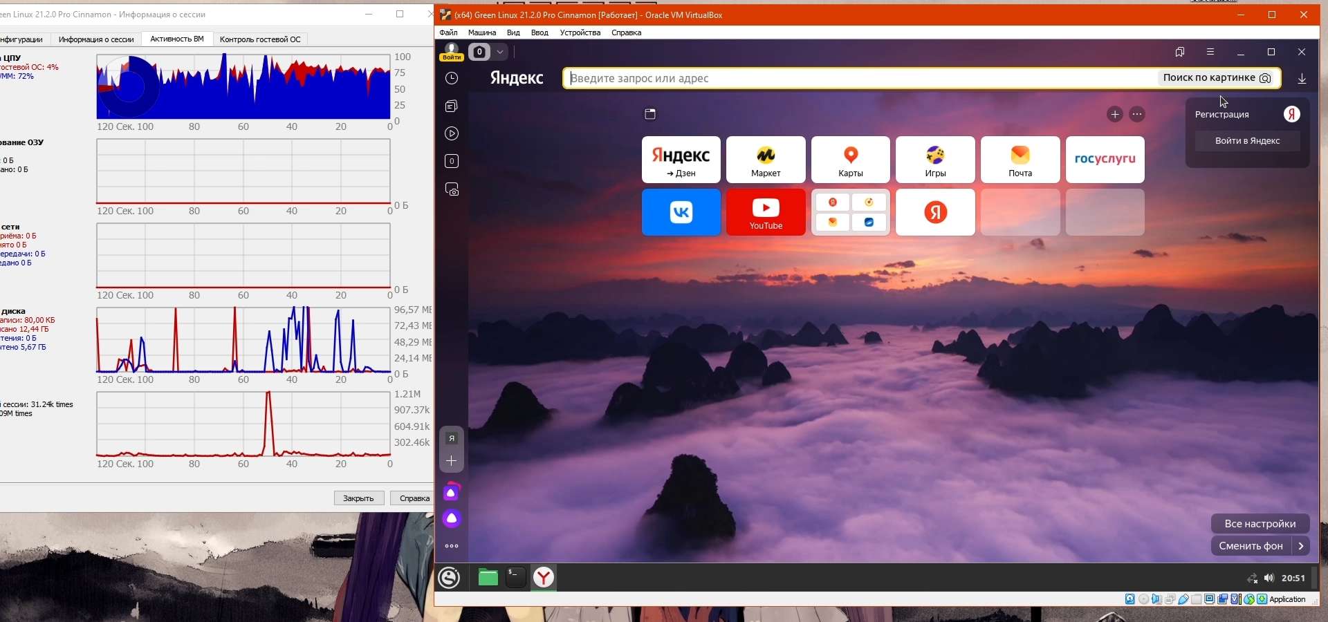Open the circled play button in browser sidebar
This screenshot has height=622, width=1328.
(452, 134)
